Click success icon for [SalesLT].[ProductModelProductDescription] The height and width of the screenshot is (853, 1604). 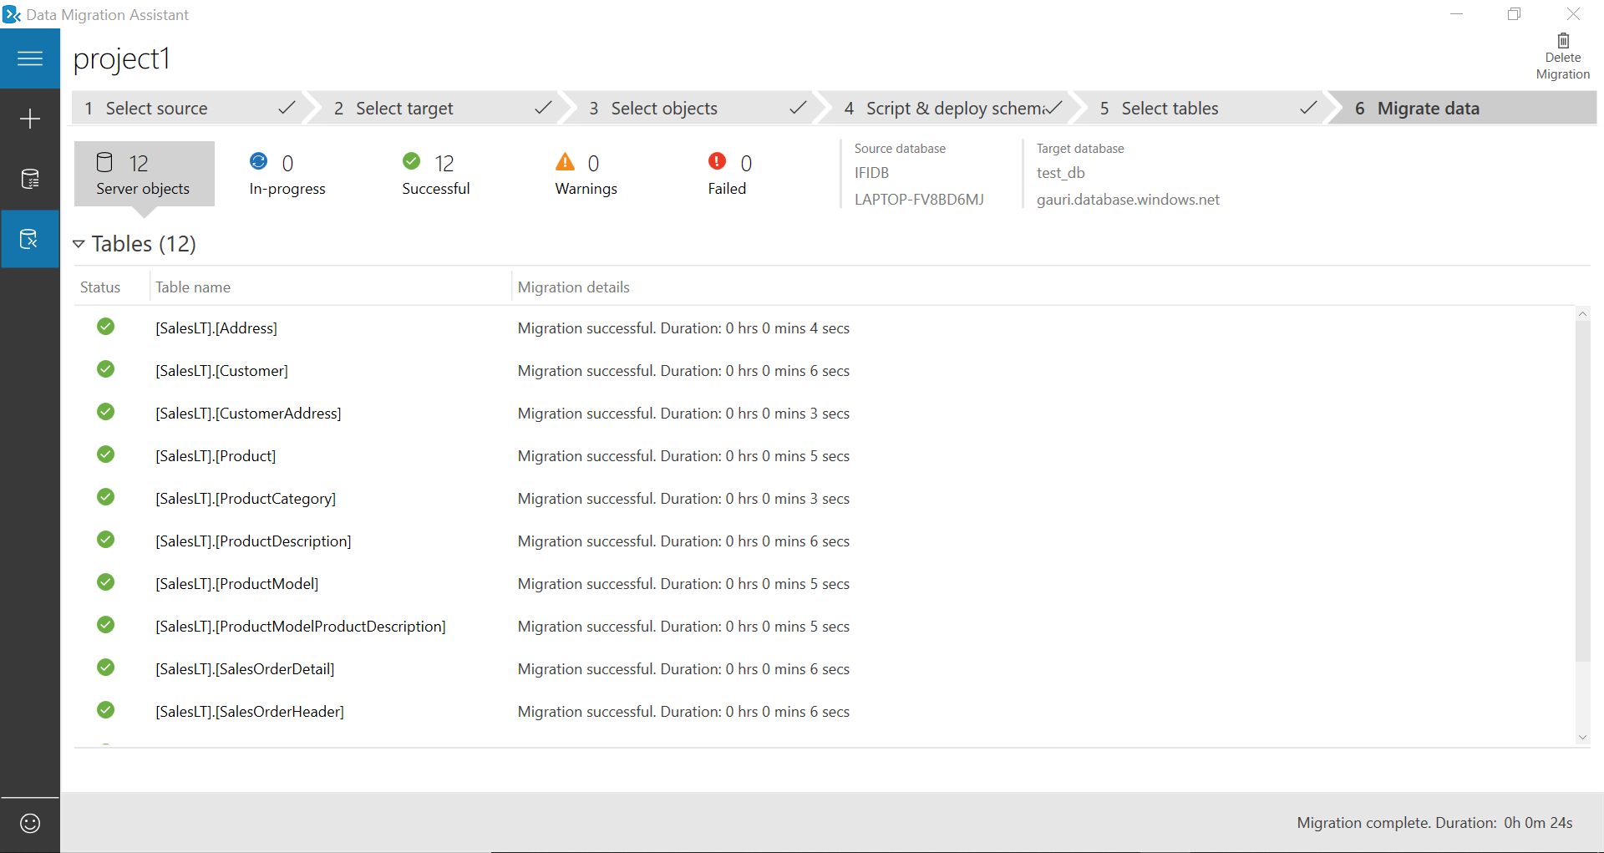tap(105, 625)
